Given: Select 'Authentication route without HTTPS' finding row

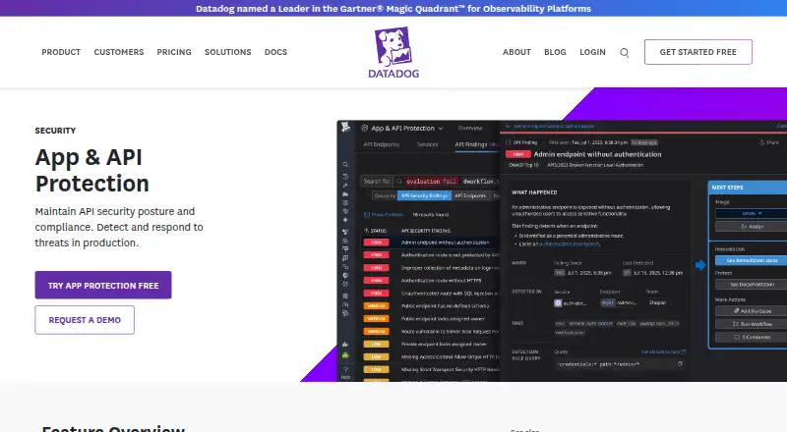Looking at the screenshot, I should tap(431, 281).
